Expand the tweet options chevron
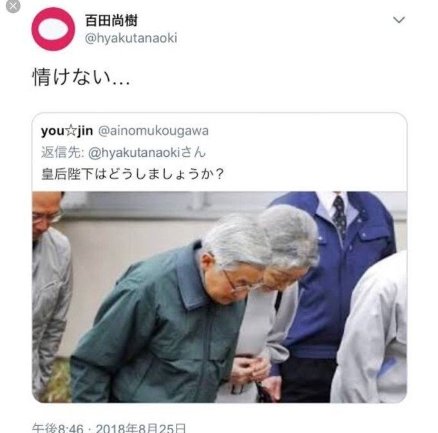The width and height of the screenshot is (438, 433). pyautogui.click(x=399, y=19)
